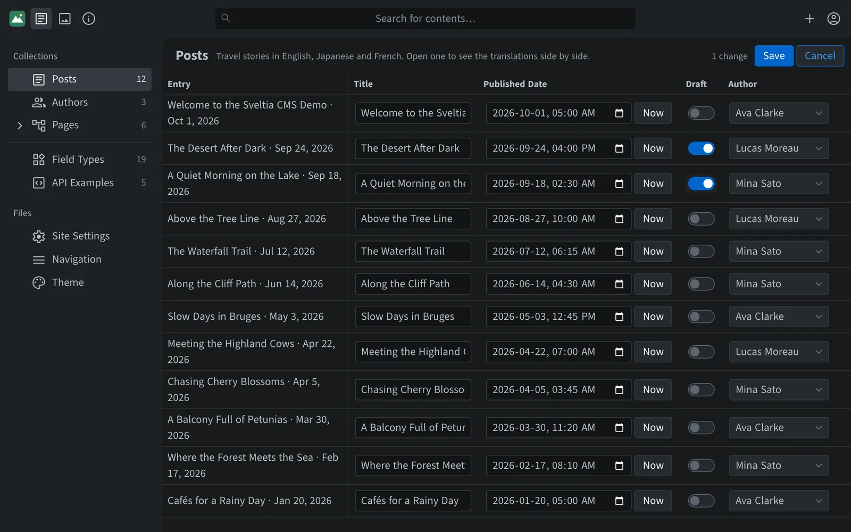Open calendar picker for Above the Tree Line date
851x532 pixels.
[619, 219]
